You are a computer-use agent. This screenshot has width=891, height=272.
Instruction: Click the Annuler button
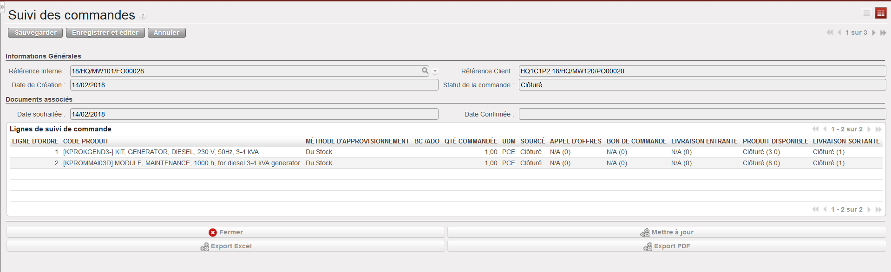click(166, 32)
